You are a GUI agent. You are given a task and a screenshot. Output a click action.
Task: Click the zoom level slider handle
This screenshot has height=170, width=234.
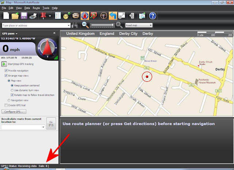tap(113, 25)
